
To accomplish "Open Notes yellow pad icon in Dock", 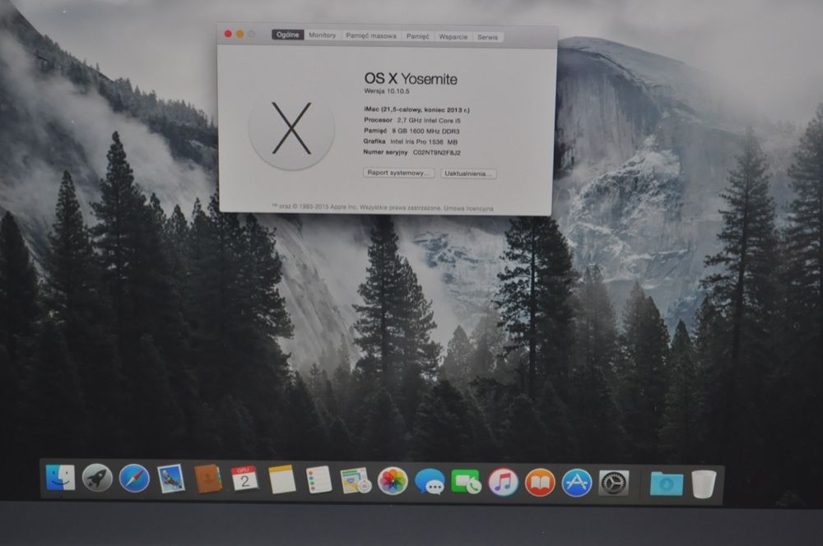I will coord(281,479).
